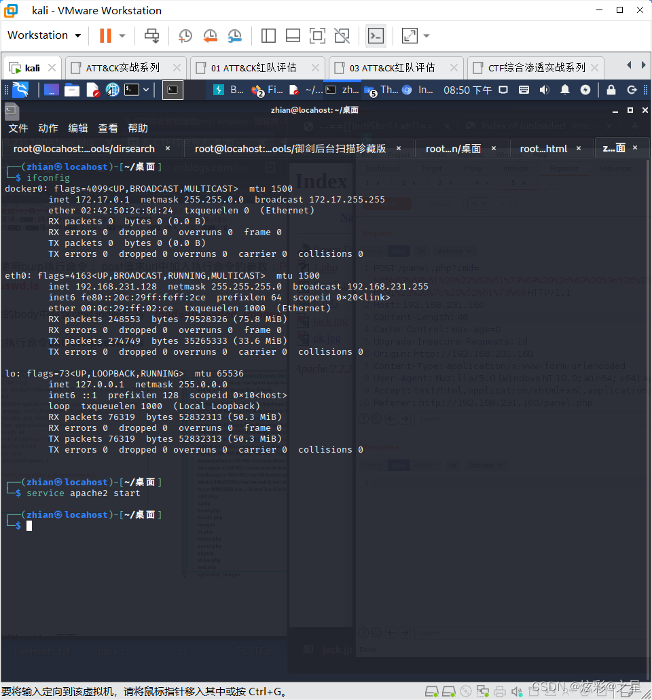Revert the VM to previous snapshot
Screen dimensions: 652x700
coord(210,36)
